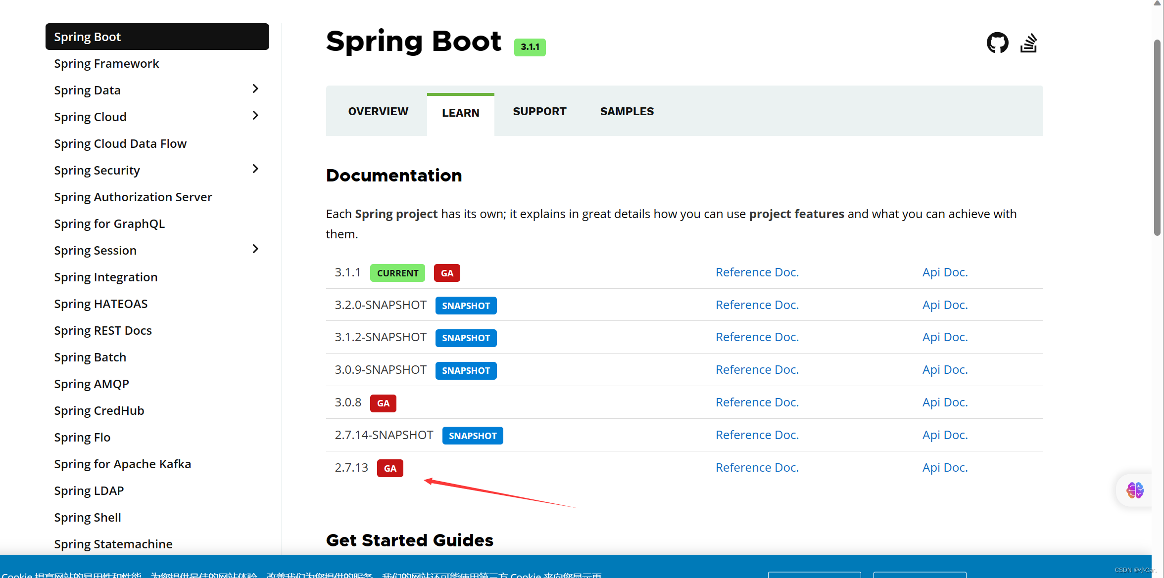Click the green CURRENT badge
This screenshot has height=578, width=1164.
pos(397,273)
